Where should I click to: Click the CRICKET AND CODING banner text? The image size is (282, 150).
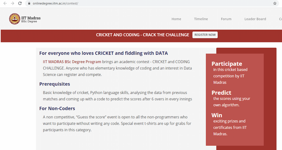click(x=142, y=35)
